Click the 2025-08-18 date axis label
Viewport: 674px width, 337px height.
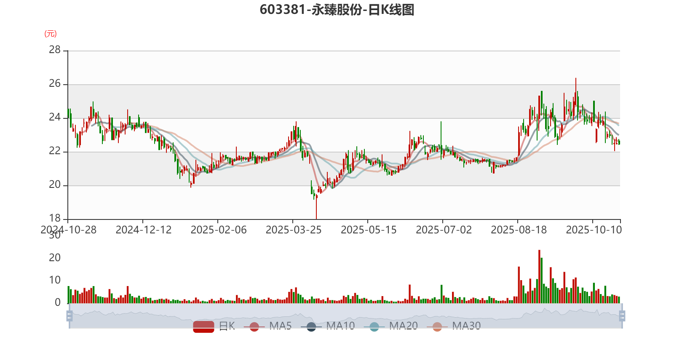tap(519, 230)
